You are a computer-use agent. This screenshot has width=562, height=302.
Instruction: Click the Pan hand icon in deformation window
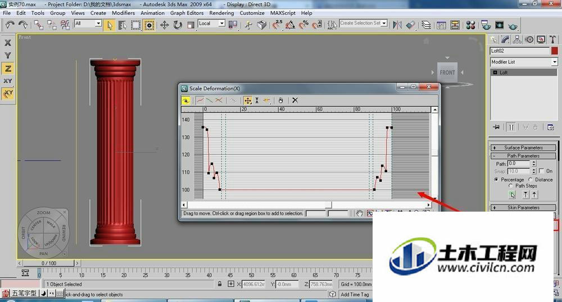click(x=360, y=214)
